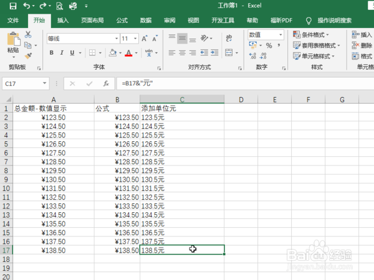Open the font name 等线 dropdown
Viewport: 374px width, 280px height.
click(117, 39)
